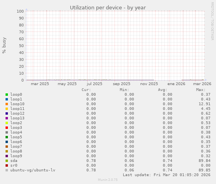Viewport: 216px width, 184px height.
Task: Click the 'sep 2025' x-axis label
Action: [x=122, y=84]
